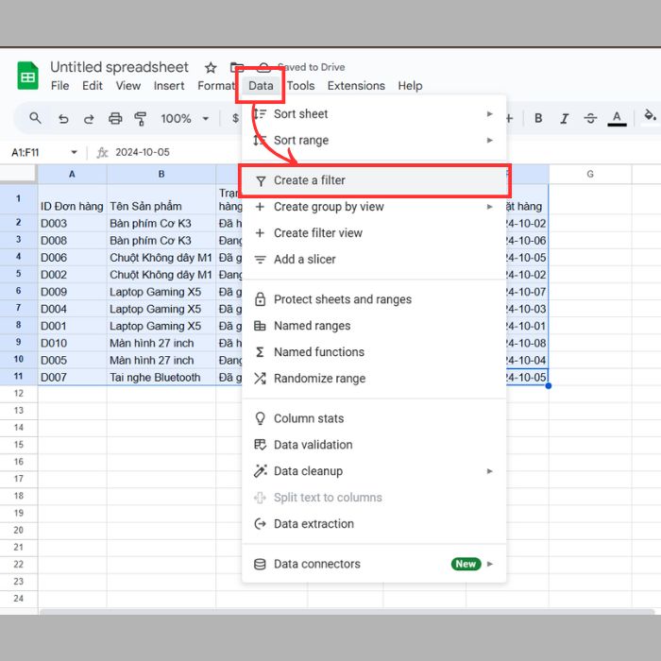Click cell containing D006
The image size is (661, 661).
point(72,258)
